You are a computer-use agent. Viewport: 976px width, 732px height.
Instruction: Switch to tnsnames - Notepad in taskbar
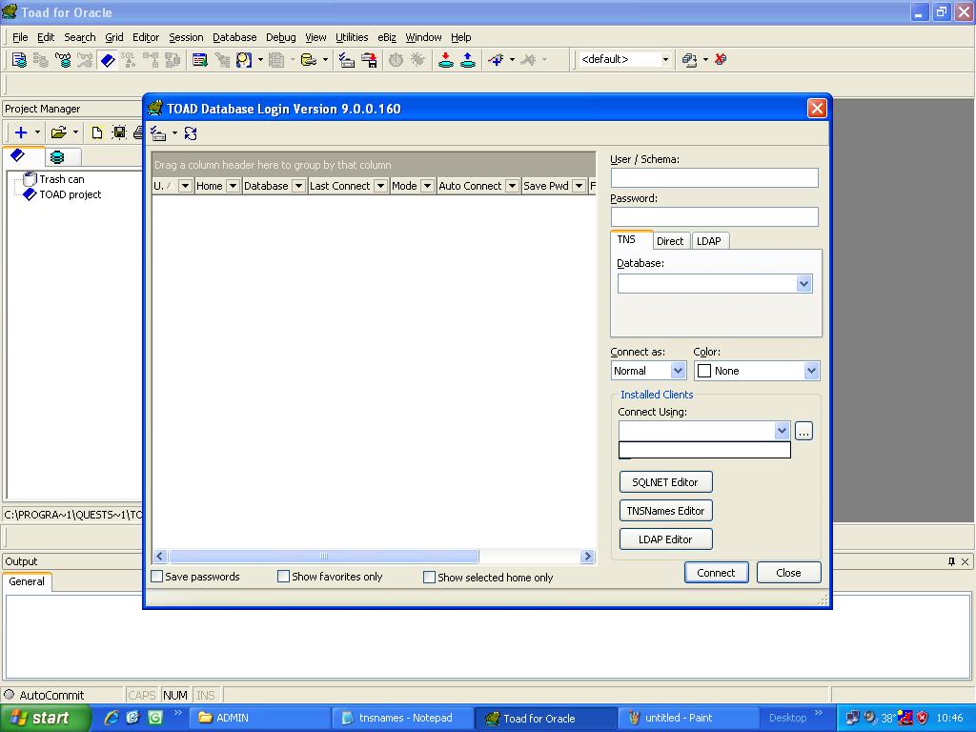pos(403,718)
